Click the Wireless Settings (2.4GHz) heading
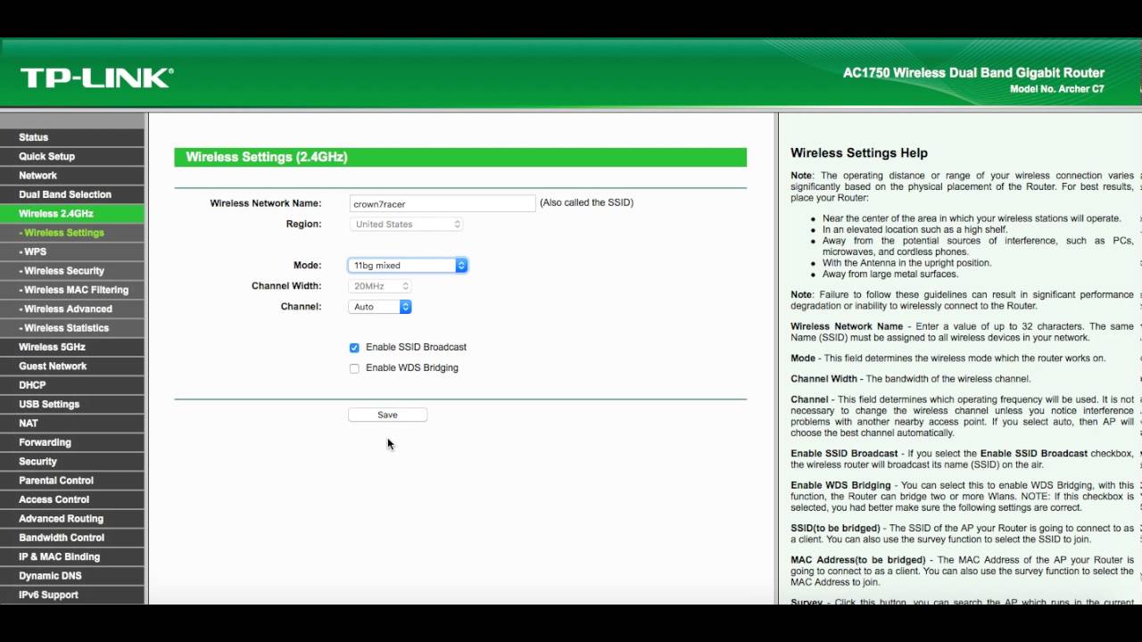 pos(267,157)
